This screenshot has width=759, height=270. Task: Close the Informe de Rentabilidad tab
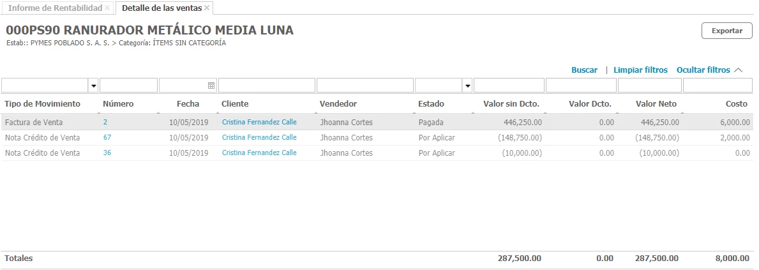tap(107, 8)
